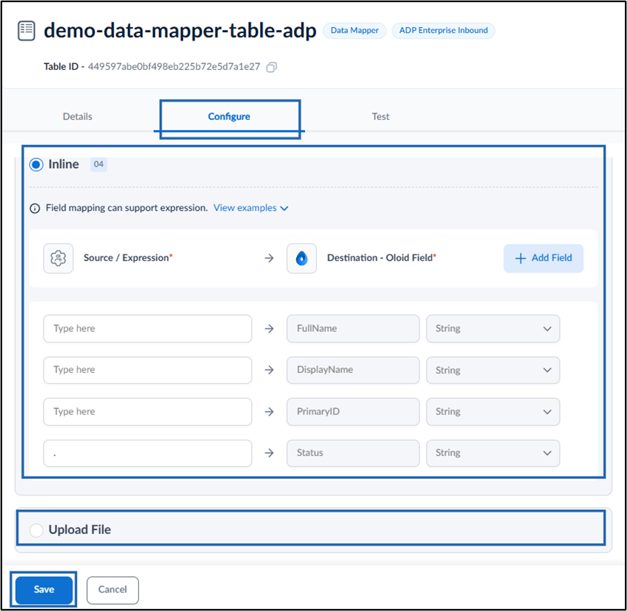
Task: Click the arrow icon in the DisplayName row
Action: pyautogui.click(x=269, y=370)
